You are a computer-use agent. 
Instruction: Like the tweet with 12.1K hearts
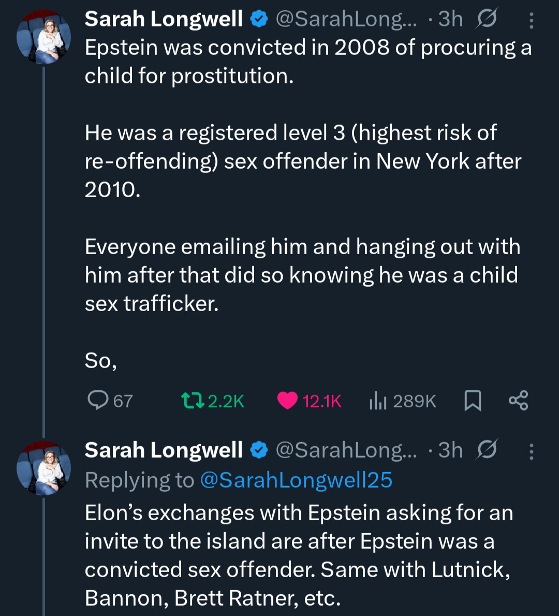click(x=287, y=400)
